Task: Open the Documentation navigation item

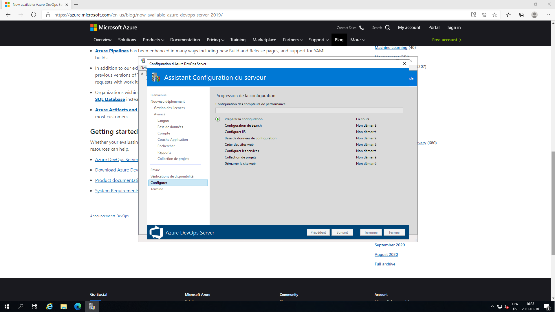Action: click(185, 40)
